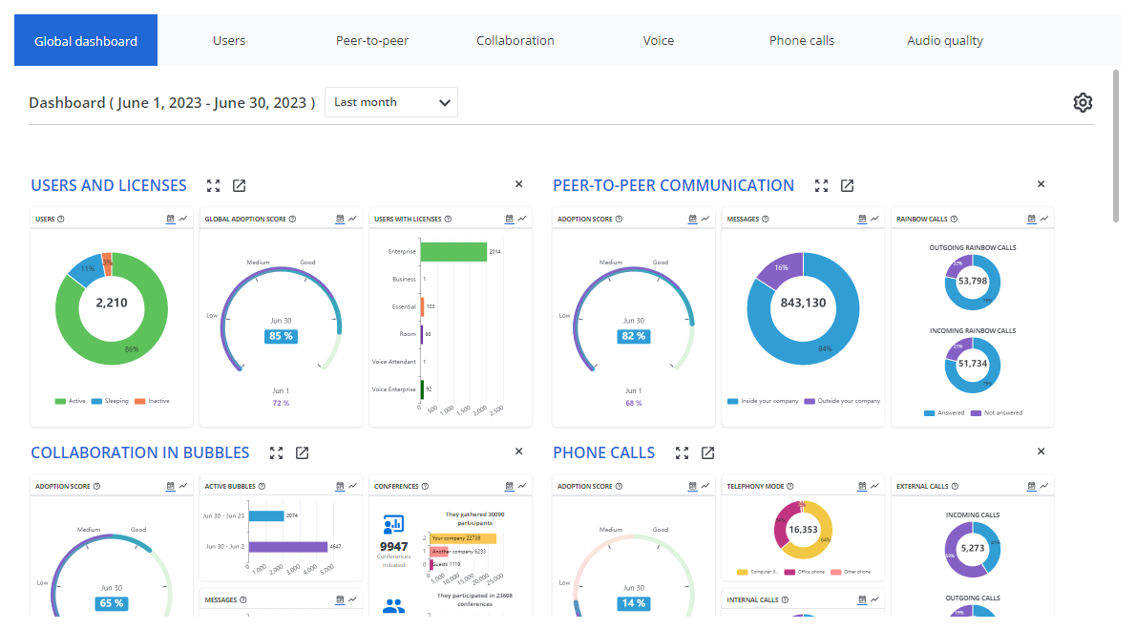Click the help icon beside the Users widget title
The height and width of the screenshot is (630, 1136).
(61, 219)
